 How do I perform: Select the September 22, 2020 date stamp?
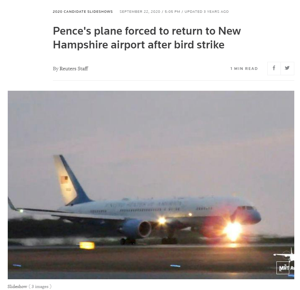[x=140, y=12]
